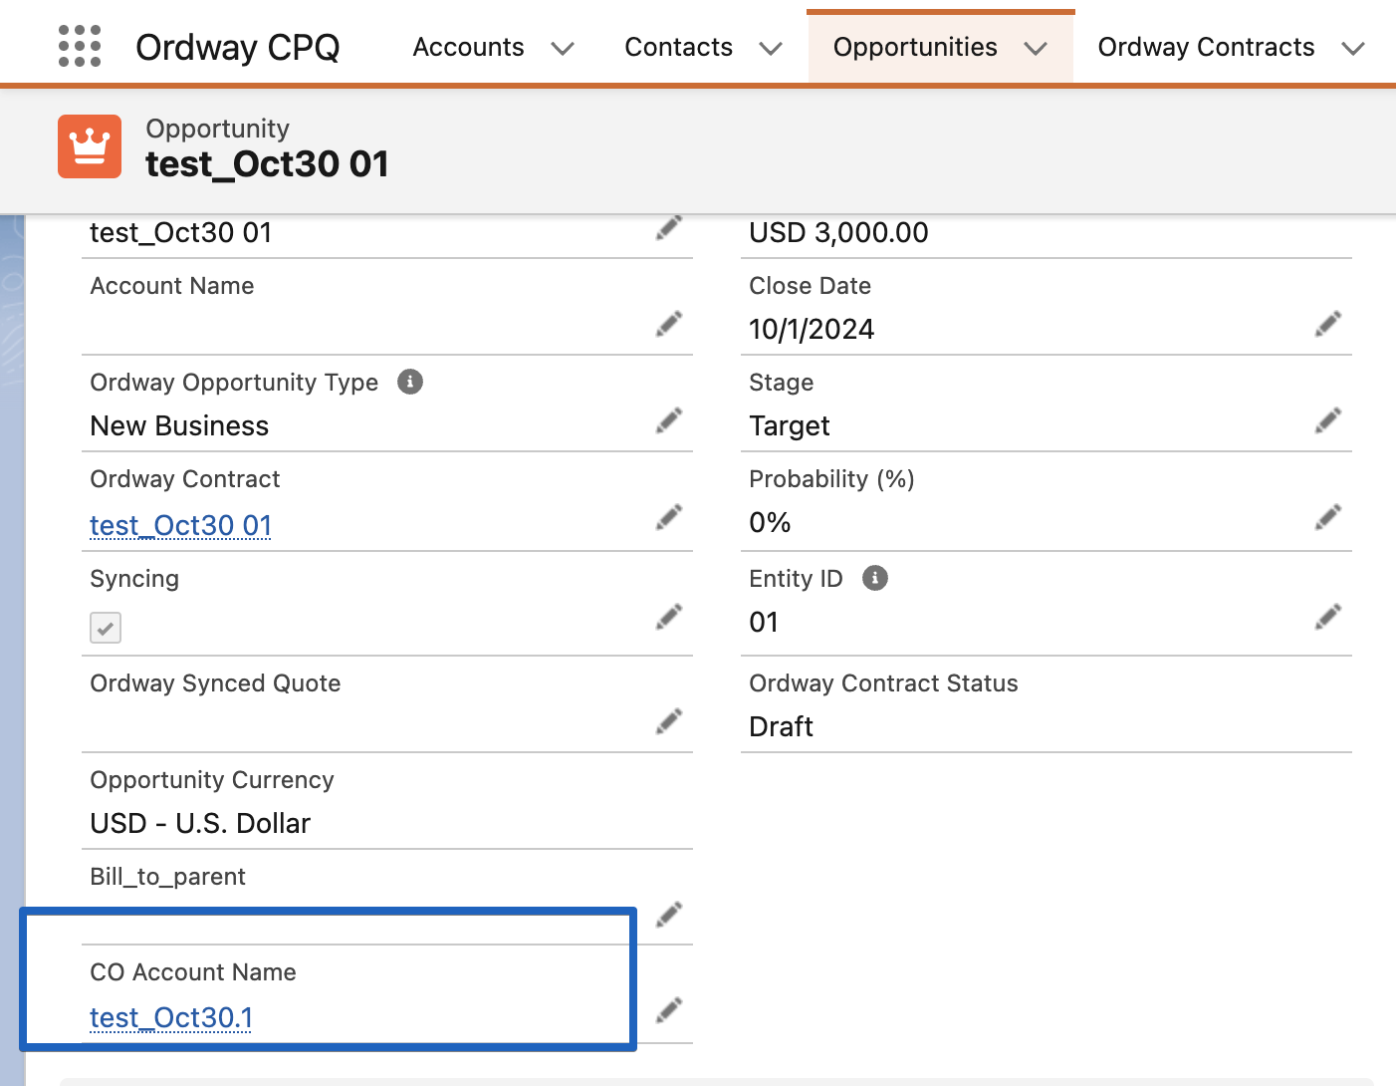Toggle the Syncing checkbox
The image size is (1396, 1086).
[x=106, y=628]
